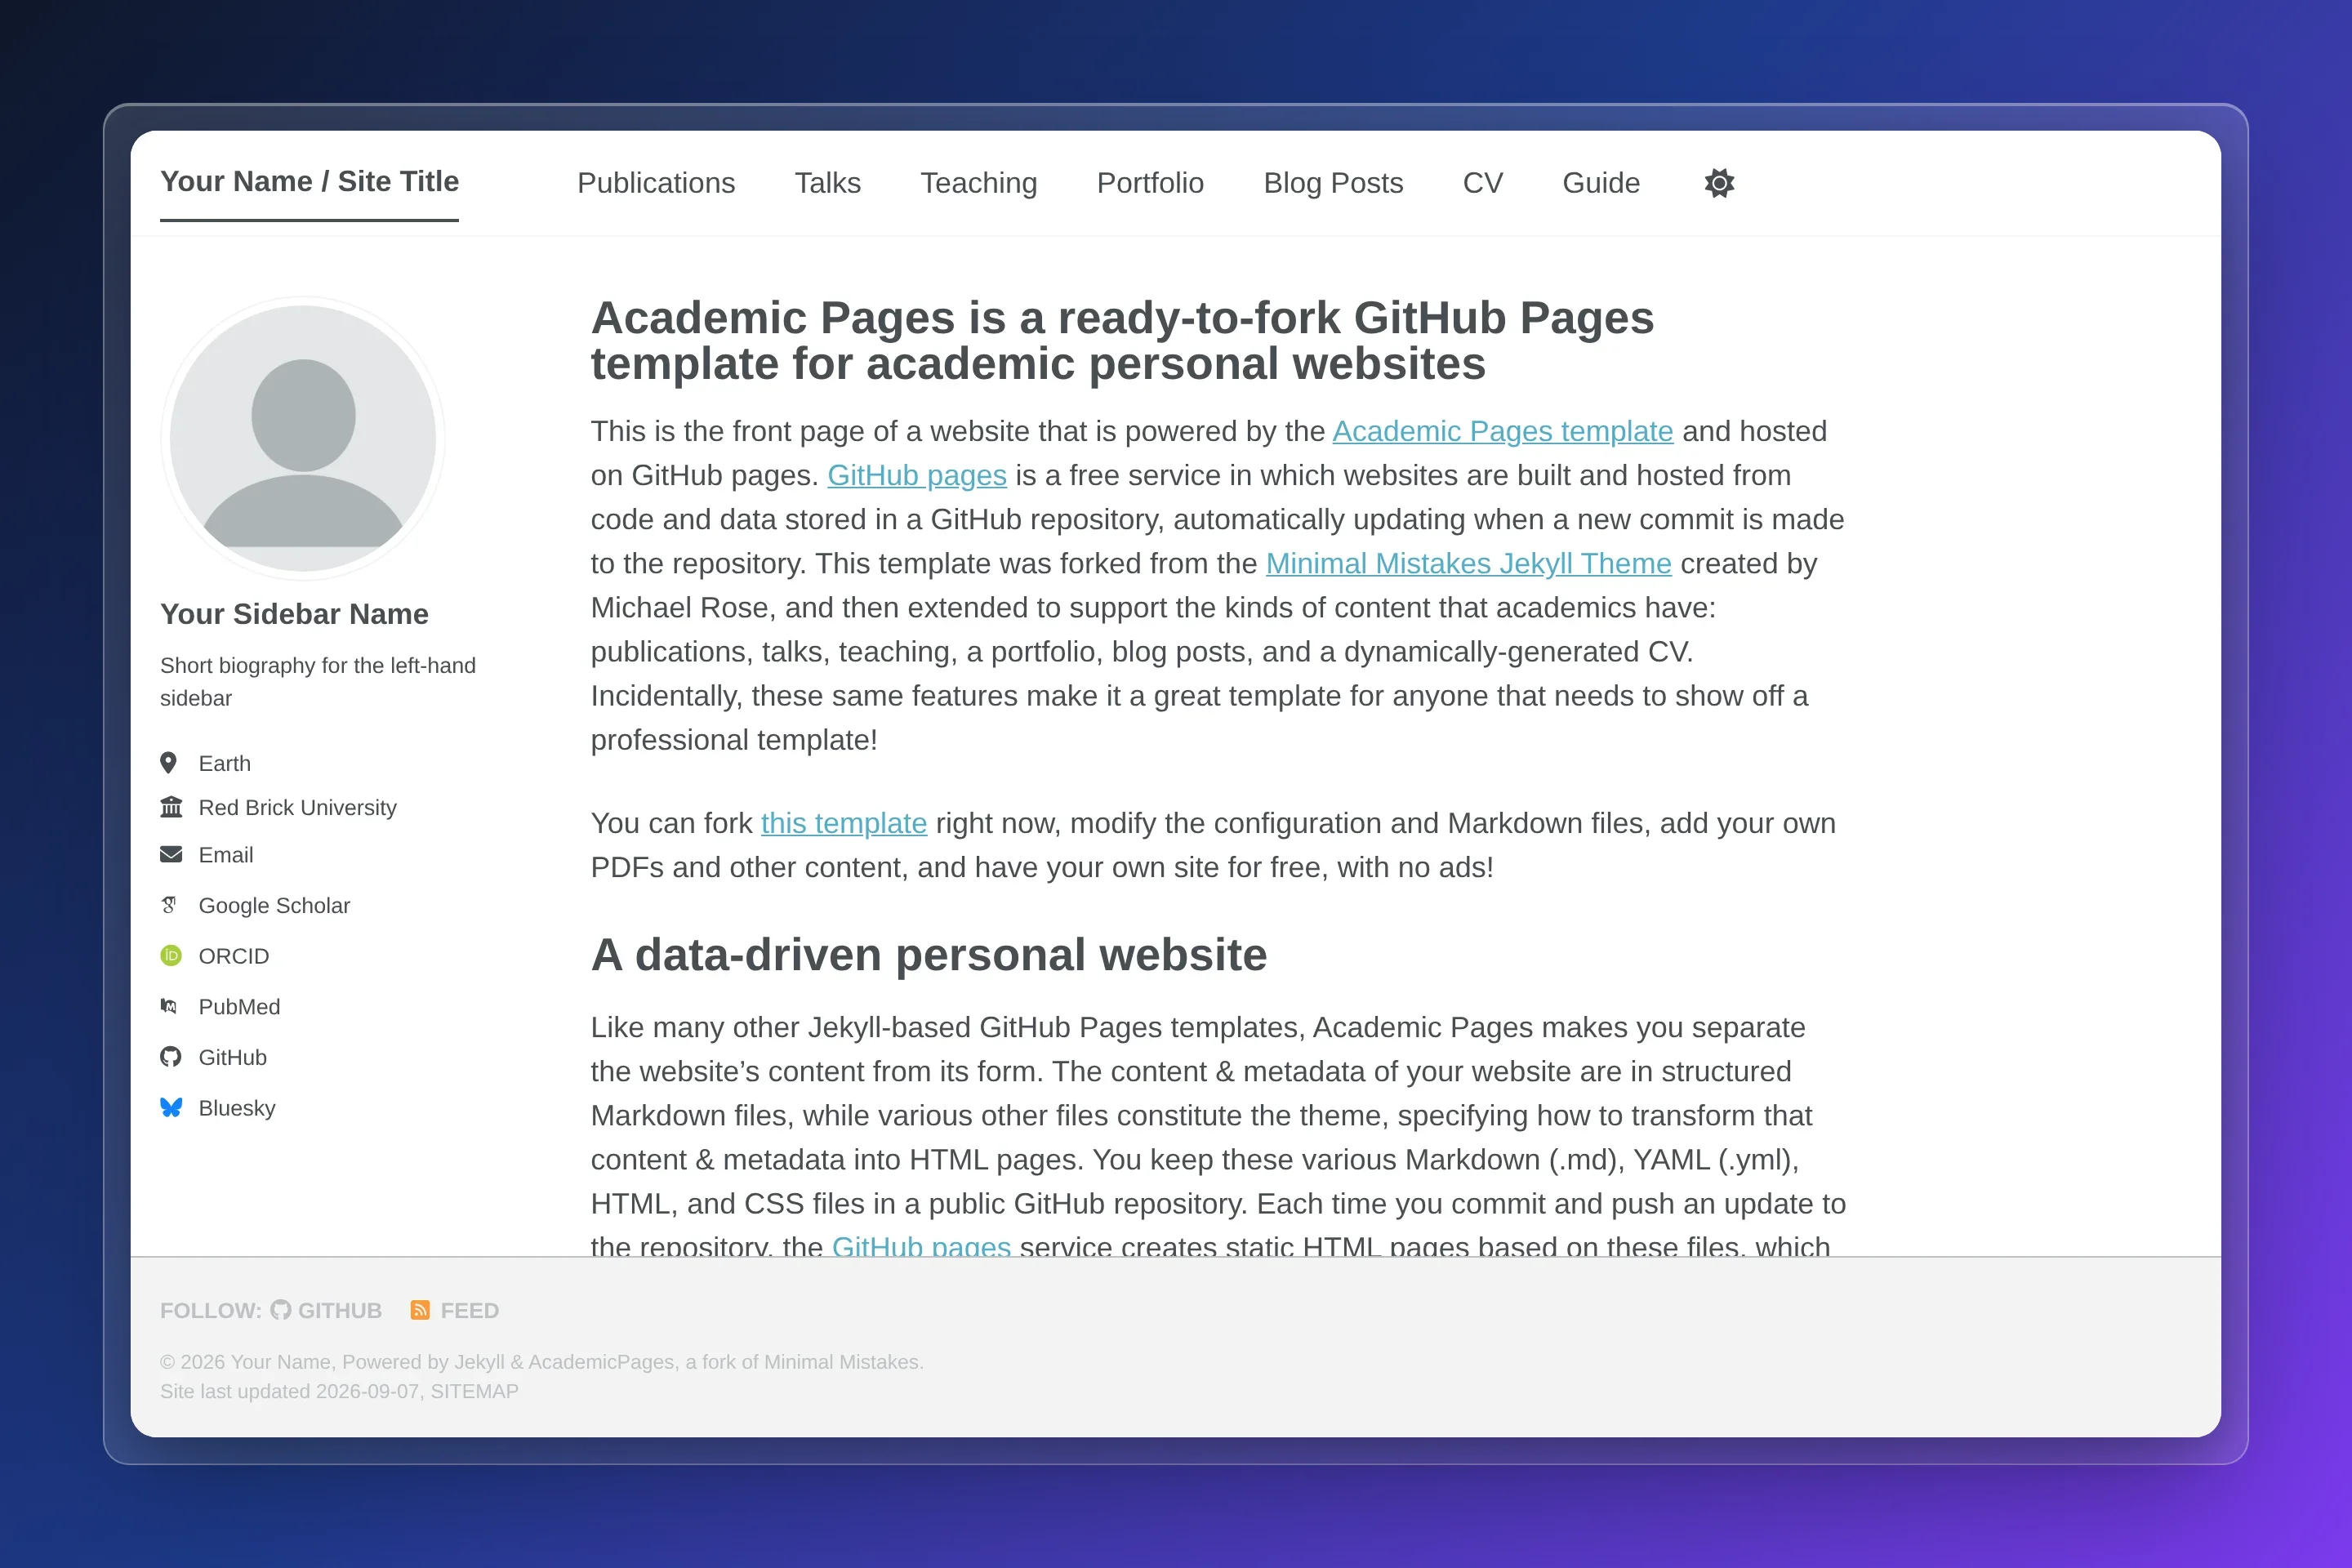
Task: Toggle the dark/light theme sun icon
Action: click(1719, 183)
